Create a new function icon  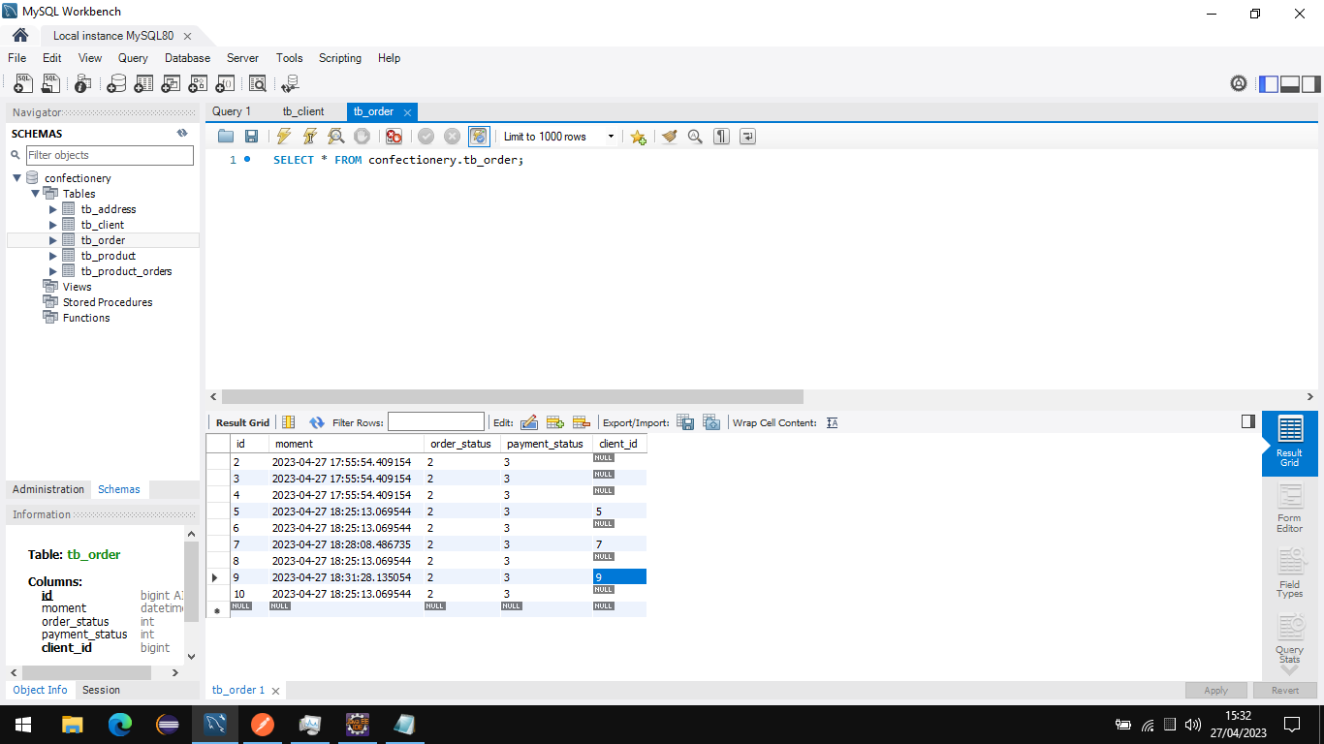[x=225, y=84]
